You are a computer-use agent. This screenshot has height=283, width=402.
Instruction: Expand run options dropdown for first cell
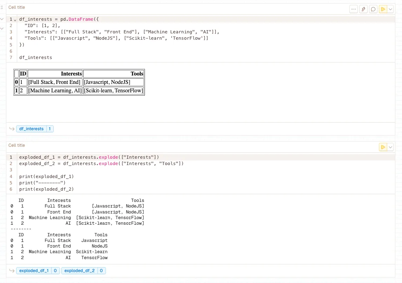point(390,9)
